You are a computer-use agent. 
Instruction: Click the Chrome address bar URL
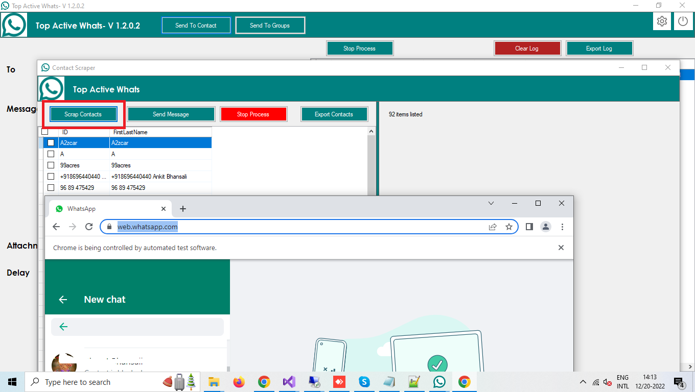pos(148,227)
